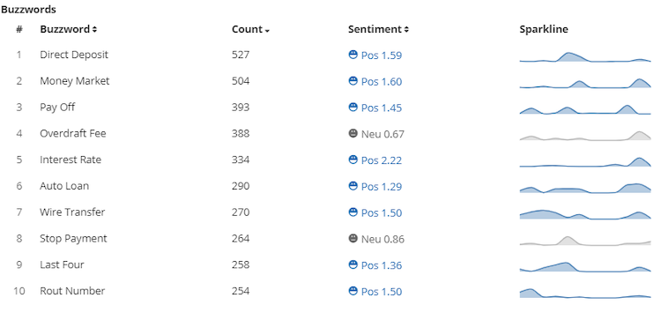Click the Wire Transfer sparkline graph
The height and width of the screenshot is (320, 661).
click(585, 214)
